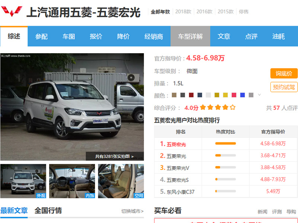Select the 降价 tab
298x223 pixels.
123,36
